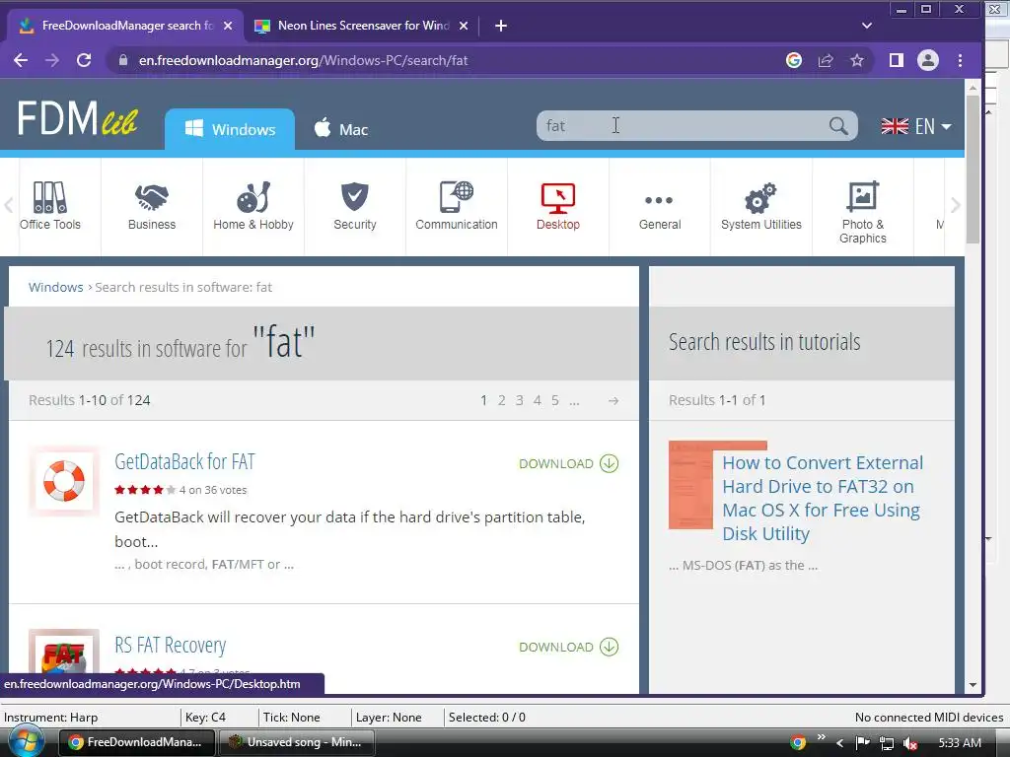Open the Security category icon

pyautogui.click(x=354, y=196)
